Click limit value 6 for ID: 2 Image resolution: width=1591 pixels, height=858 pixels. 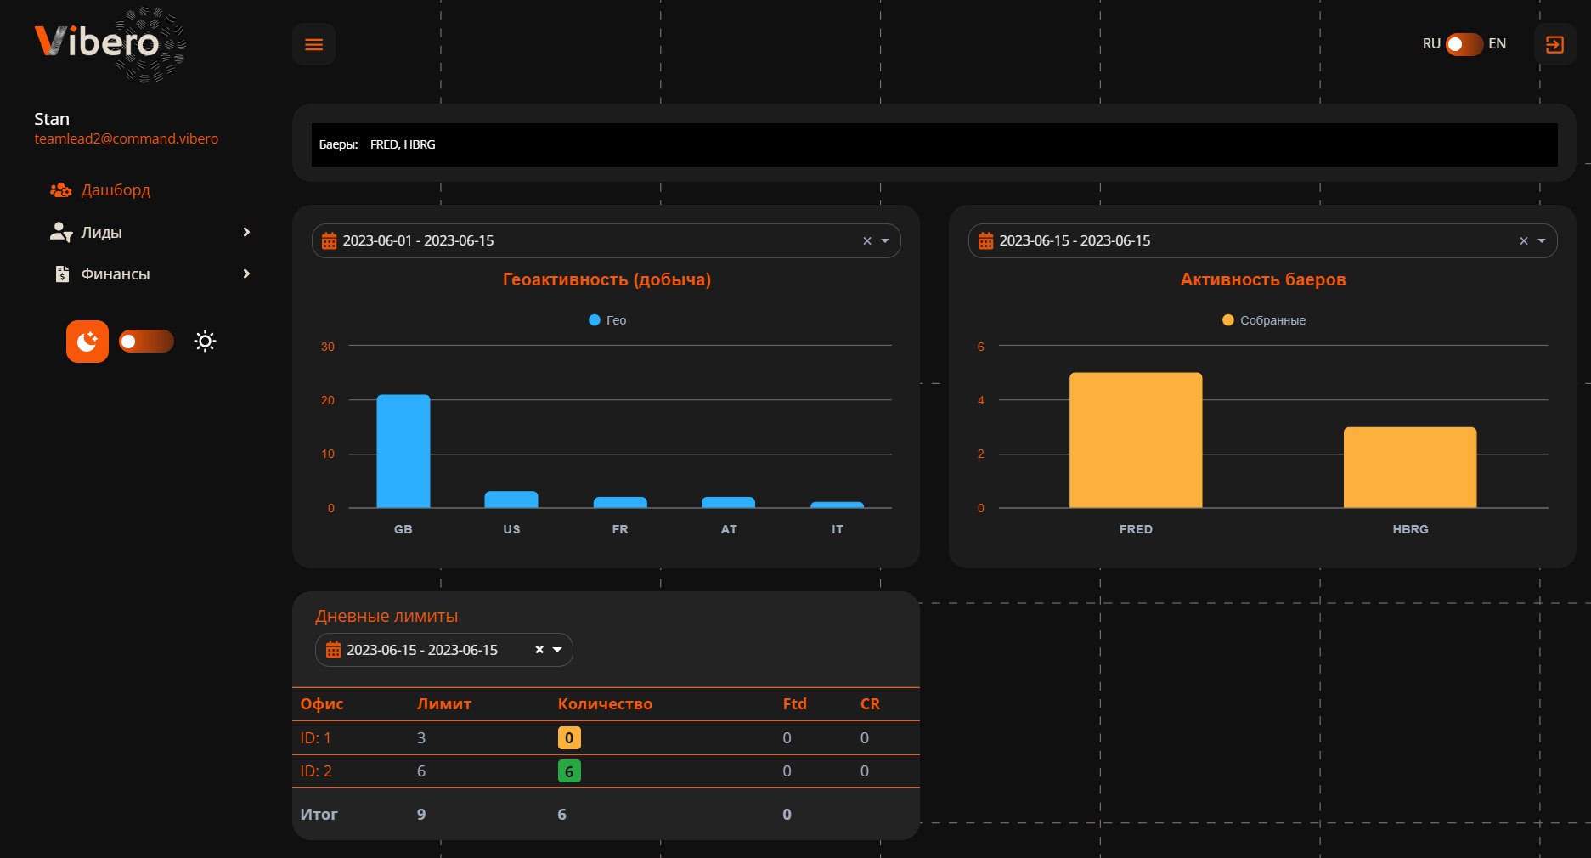click(421, 771)
